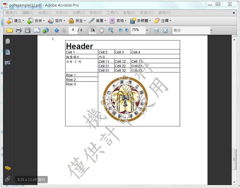240x188 pixels.
Task: Click the upload globe icon
Action: pos(46,30)
